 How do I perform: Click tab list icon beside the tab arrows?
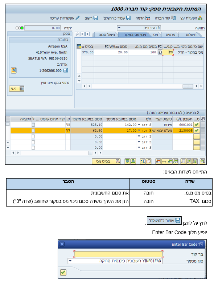[77, 34]
